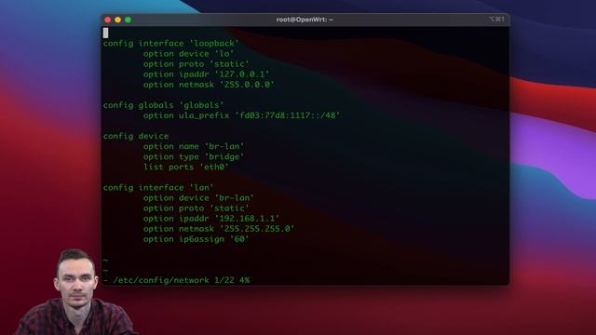The image size is (596, 335).
Task: Click the option ula_prefix line
Action: click(x=242, y=115)
